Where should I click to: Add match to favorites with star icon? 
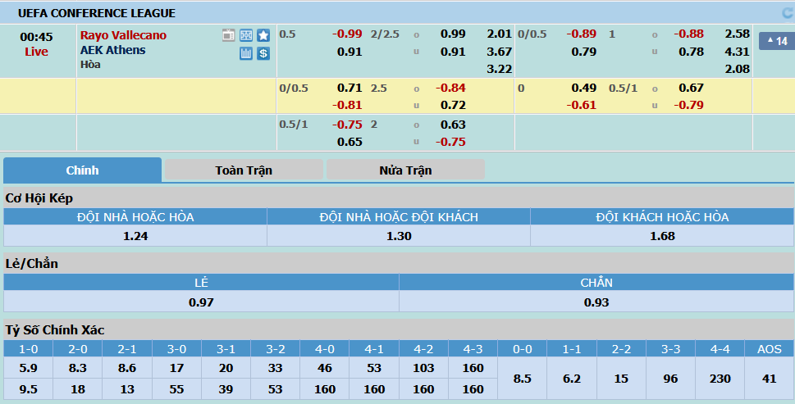click(x=263, y=35)
